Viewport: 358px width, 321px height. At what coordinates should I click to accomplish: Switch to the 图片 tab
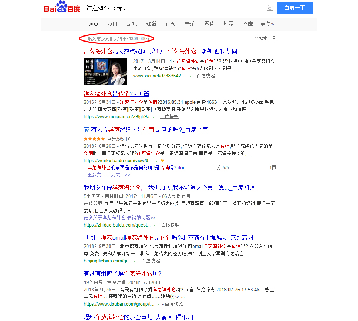[209, 24]
